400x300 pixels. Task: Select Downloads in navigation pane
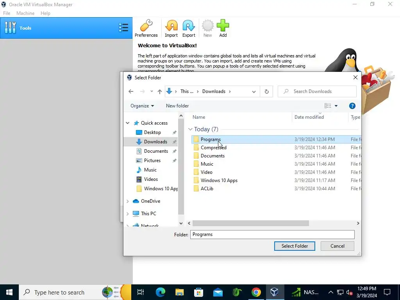(155, 142)
